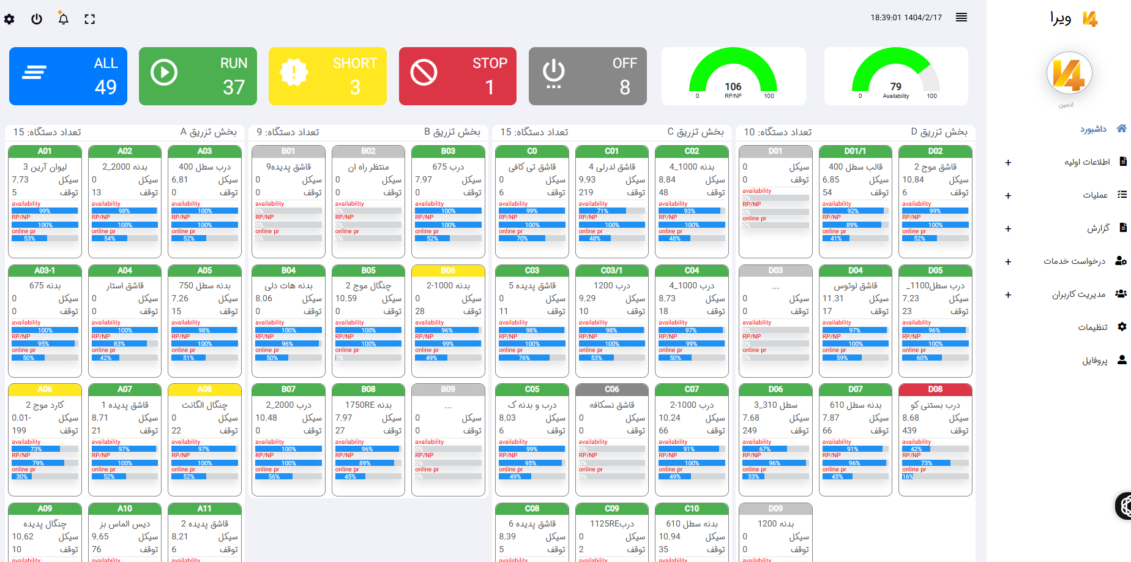Expand the عملیات plus sign

1008,196
